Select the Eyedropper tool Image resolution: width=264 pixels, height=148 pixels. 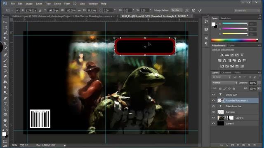5,49
